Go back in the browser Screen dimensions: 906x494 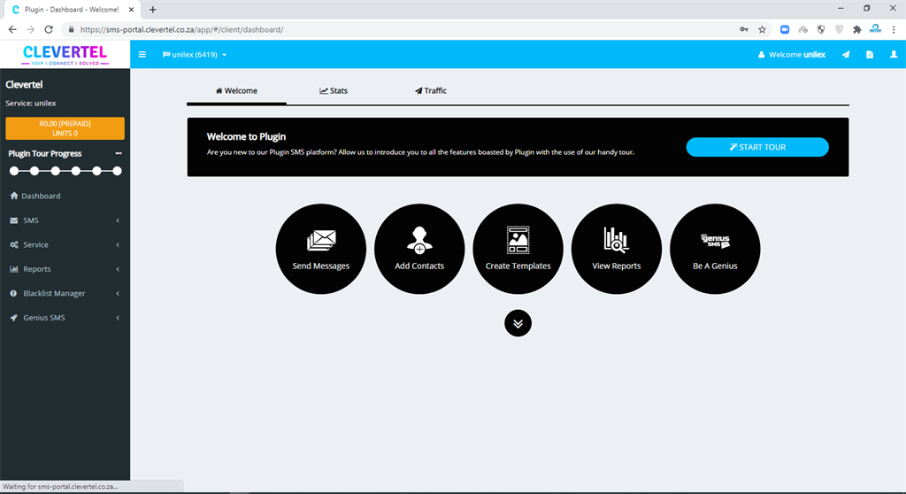click(12, 29)
